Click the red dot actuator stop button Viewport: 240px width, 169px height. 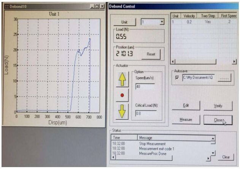coord(122,95)
